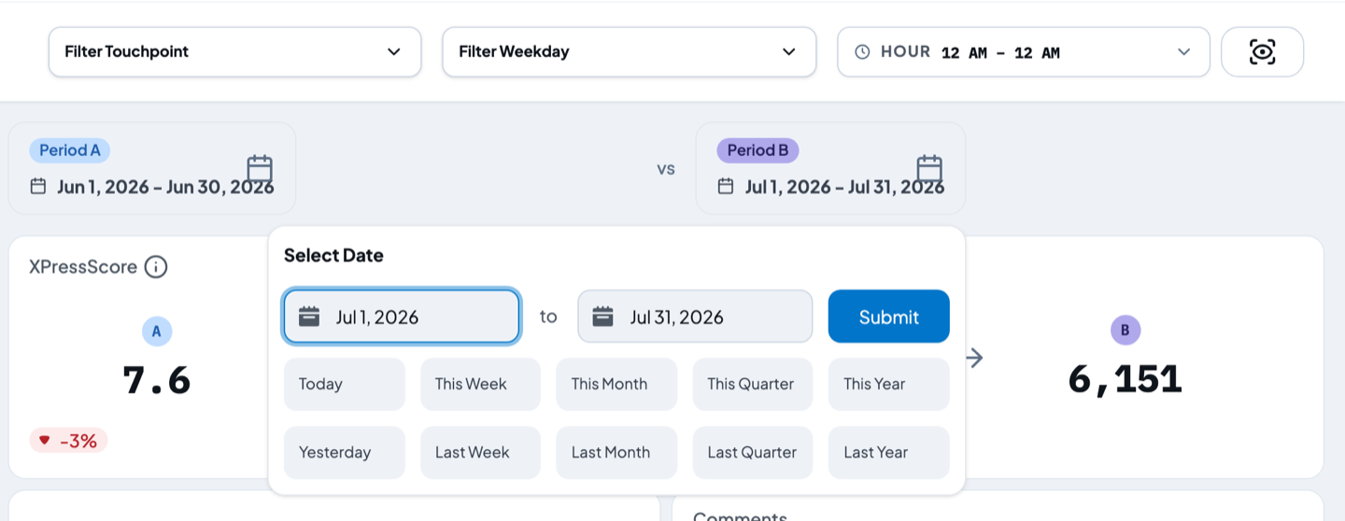Choose the Yesterday preset
1345x521 pixels.
(x=345, y=452)
